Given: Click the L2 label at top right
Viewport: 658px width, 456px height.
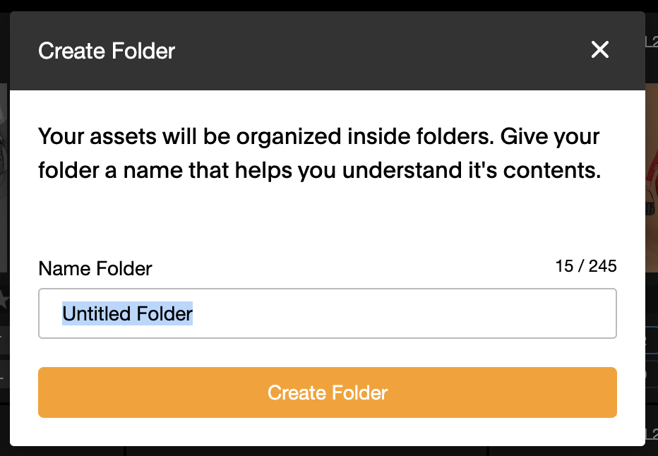Looking at the screenshot, I should [x=652, y=42].
